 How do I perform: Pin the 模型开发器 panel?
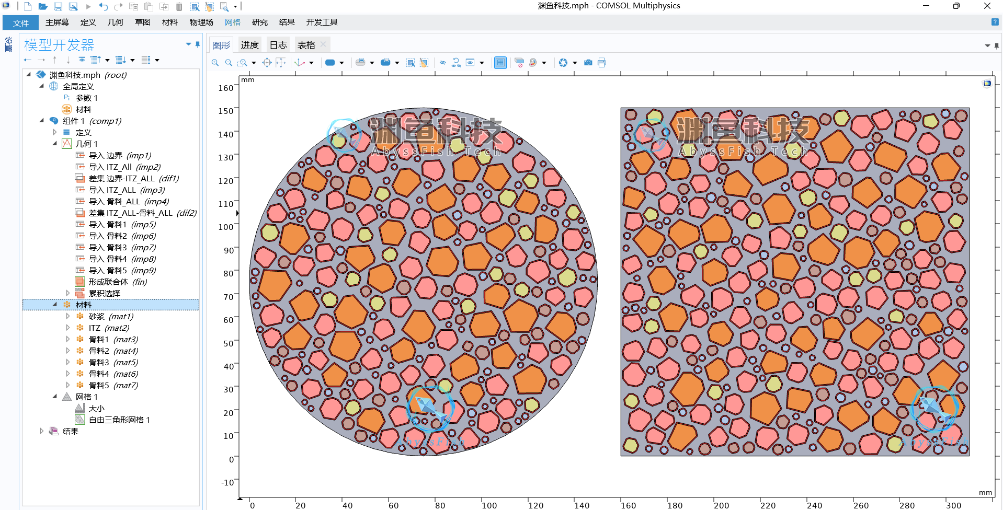pos(198,44)
